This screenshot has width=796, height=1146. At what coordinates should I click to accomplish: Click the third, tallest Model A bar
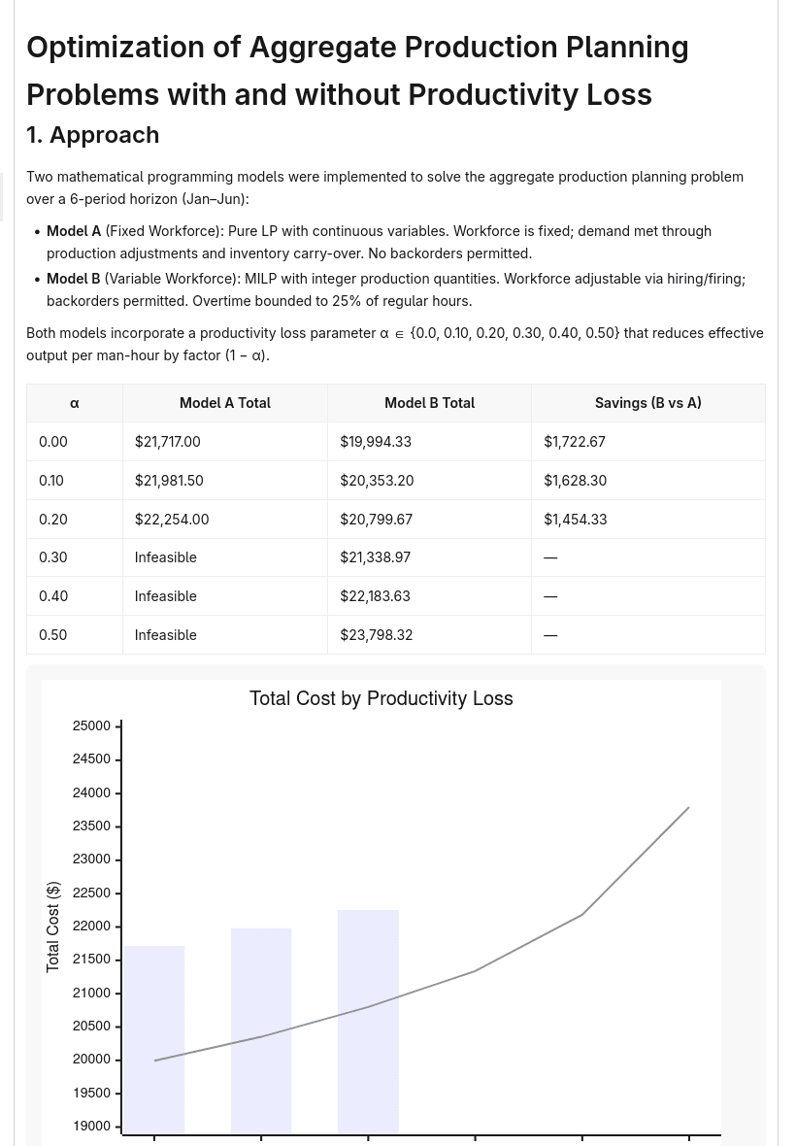point(368,1022)
